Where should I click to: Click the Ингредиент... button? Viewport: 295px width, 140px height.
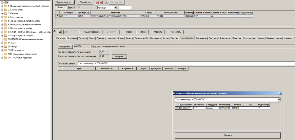[x=65, y=46]
